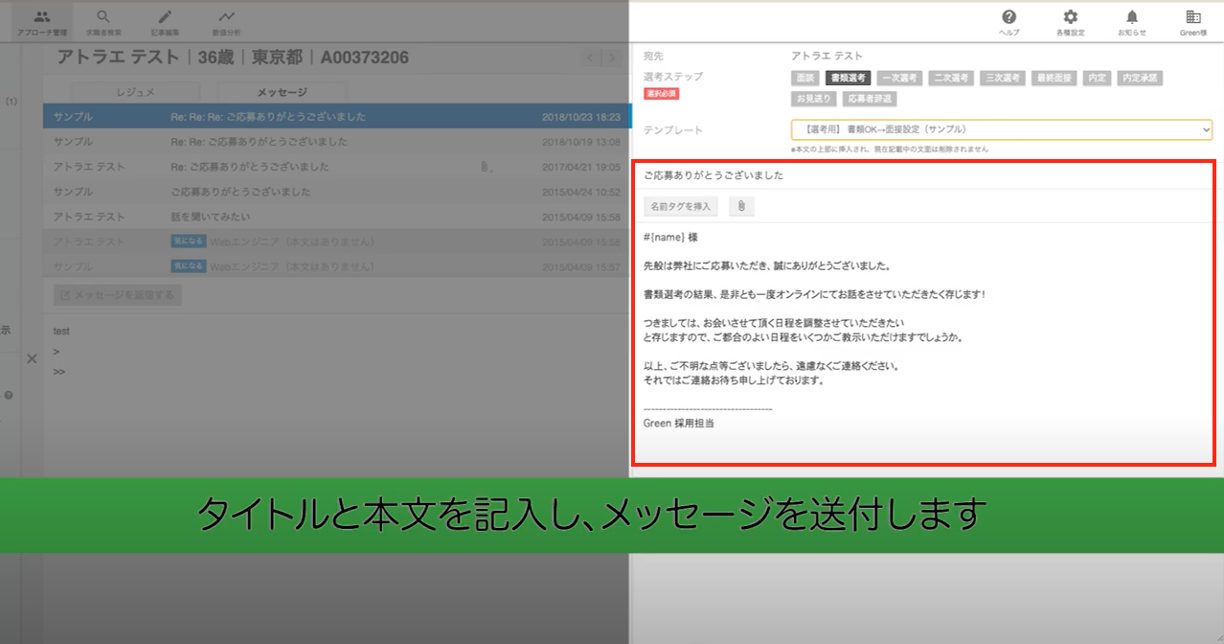Select 内定承諾 selection step
The image size is (1224, 644).
[x=1140, y=78]
